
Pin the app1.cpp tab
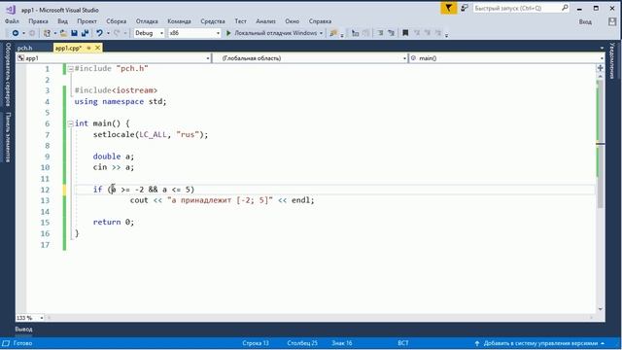(x=88, y=48)
